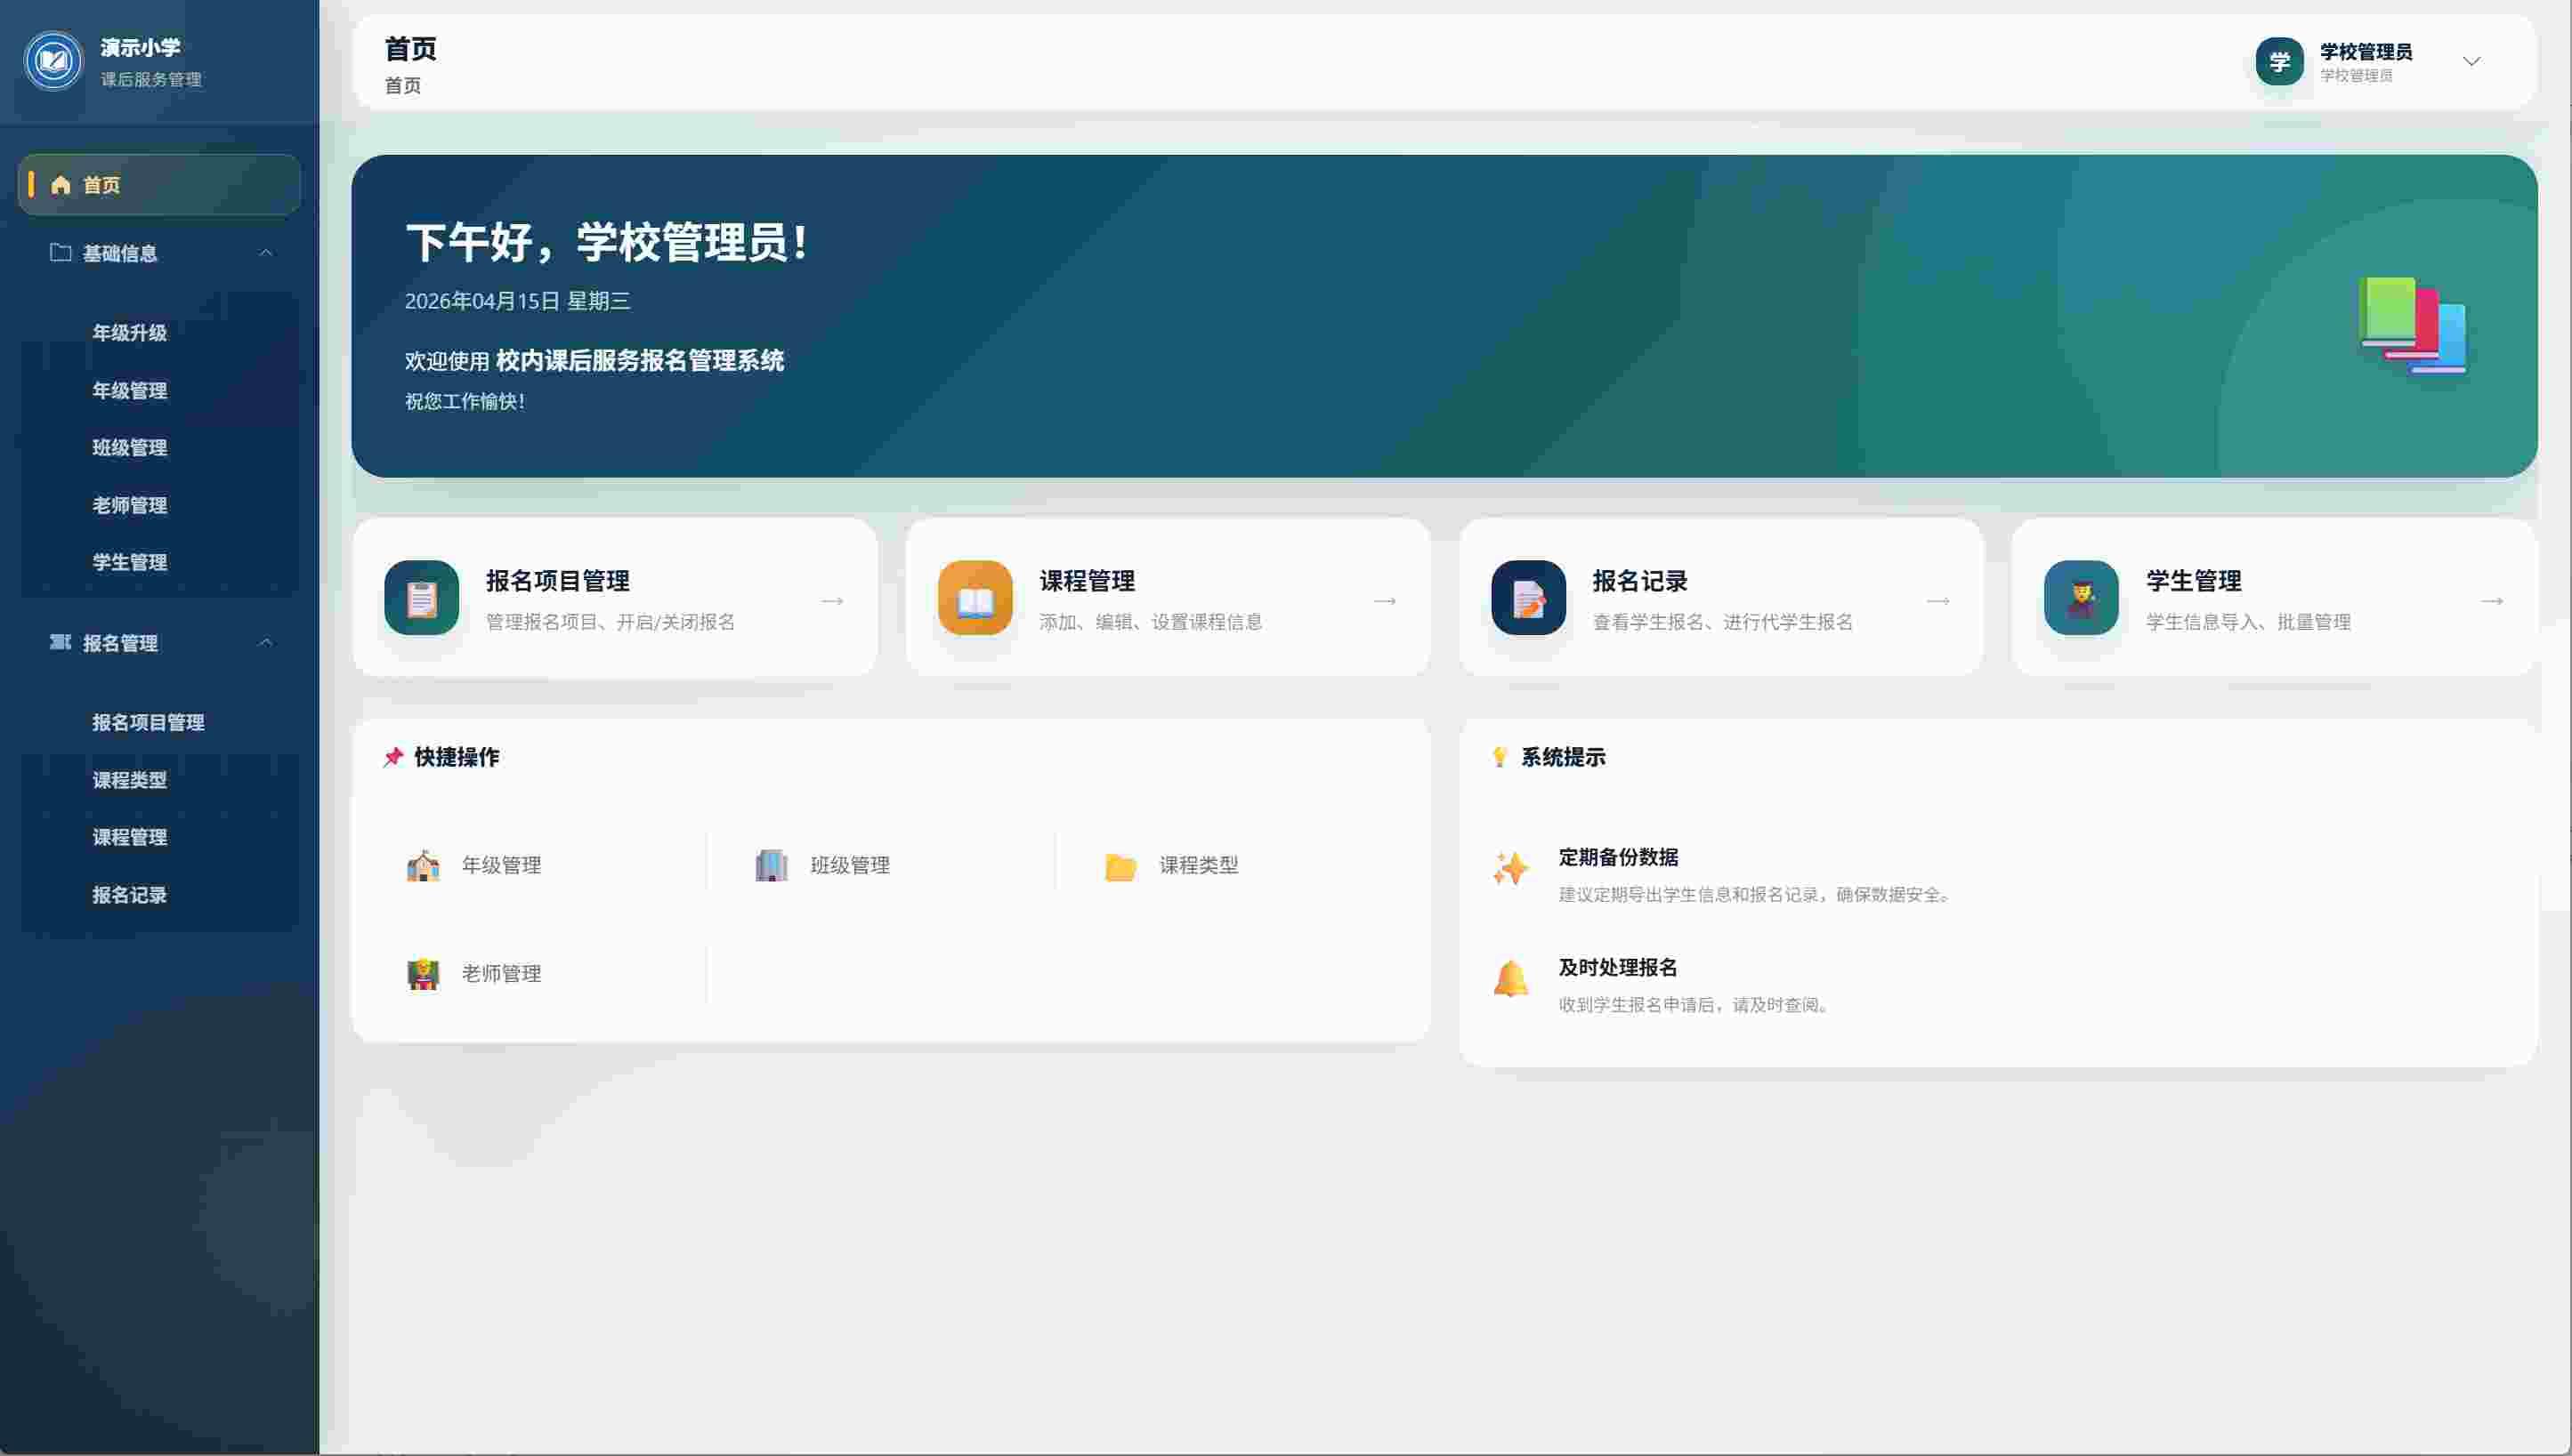Click 班级管理 quick action label
2572x1456 pixels.
tap(850, 865)
